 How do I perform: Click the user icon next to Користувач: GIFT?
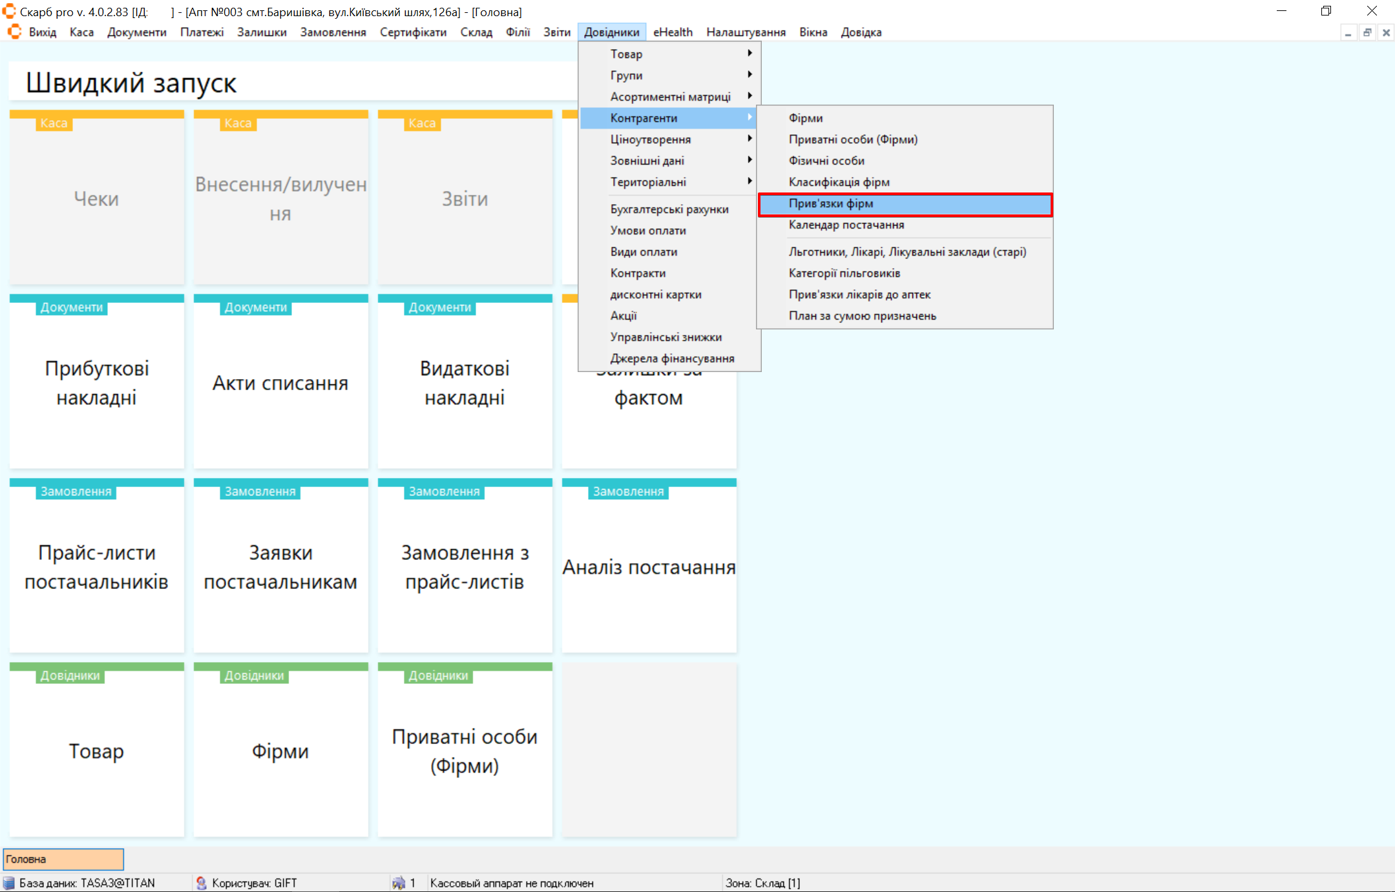coord(201,883)
